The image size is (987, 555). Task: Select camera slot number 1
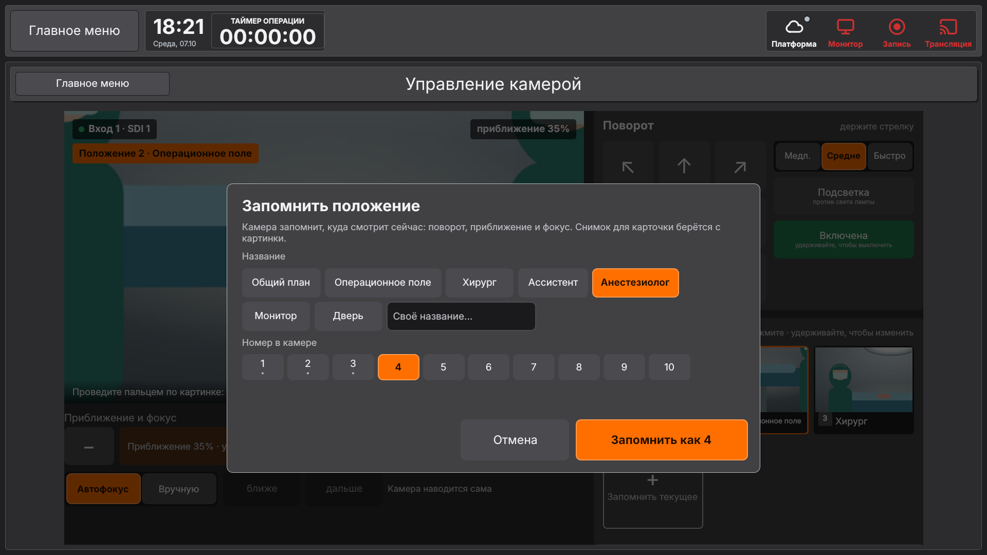(x=263, y=367)
